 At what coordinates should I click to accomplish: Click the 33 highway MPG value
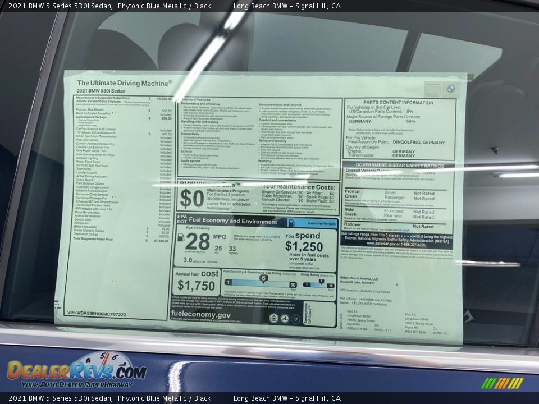[232, 249]
